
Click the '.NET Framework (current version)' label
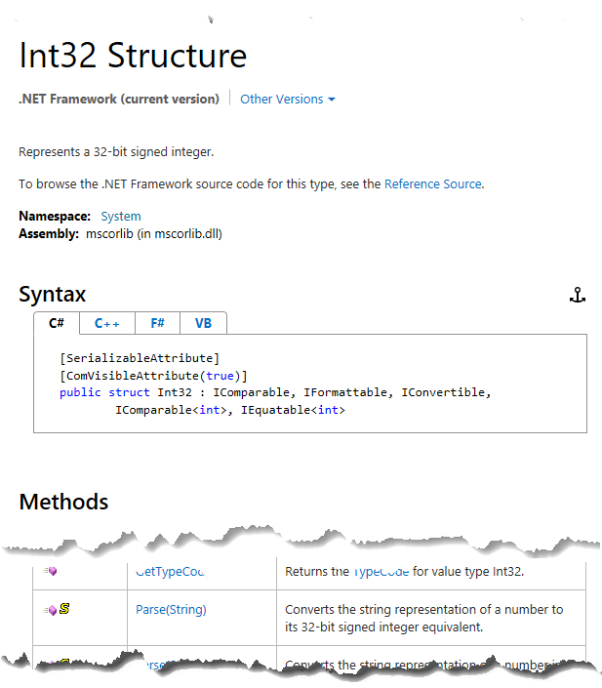coord(119,100)
